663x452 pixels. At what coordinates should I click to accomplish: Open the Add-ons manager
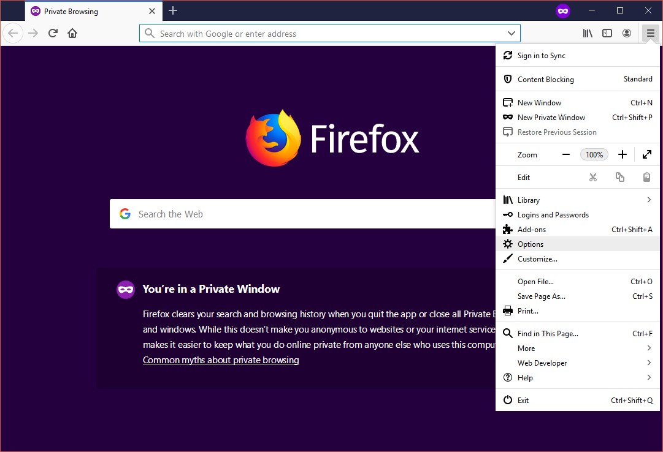578,230
